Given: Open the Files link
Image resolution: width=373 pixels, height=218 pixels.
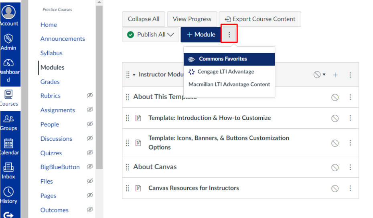Looking at the screenshot, I should pyautogui.click(x=47, y=182).
